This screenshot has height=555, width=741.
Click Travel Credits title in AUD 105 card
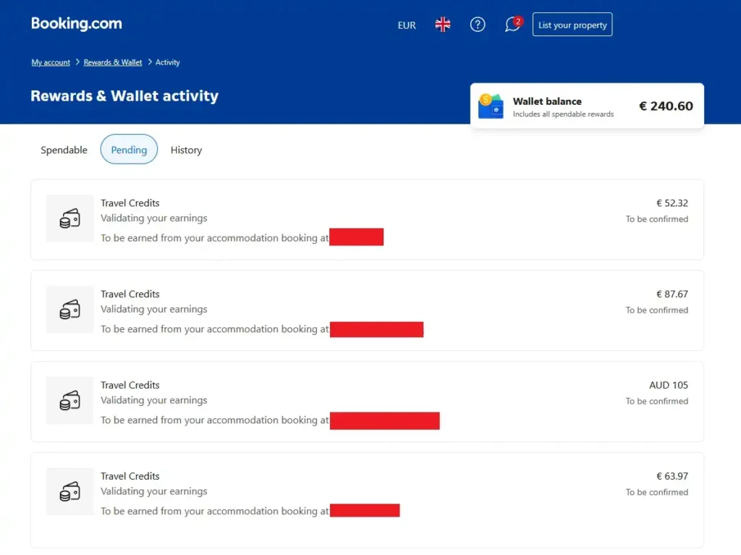[130, 385]
